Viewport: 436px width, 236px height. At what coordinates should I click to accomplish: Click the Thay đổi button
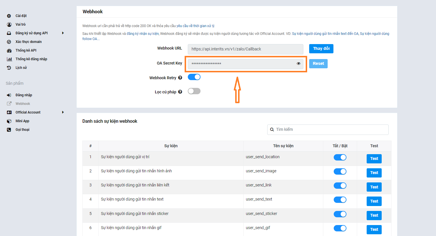coord(321,49)
